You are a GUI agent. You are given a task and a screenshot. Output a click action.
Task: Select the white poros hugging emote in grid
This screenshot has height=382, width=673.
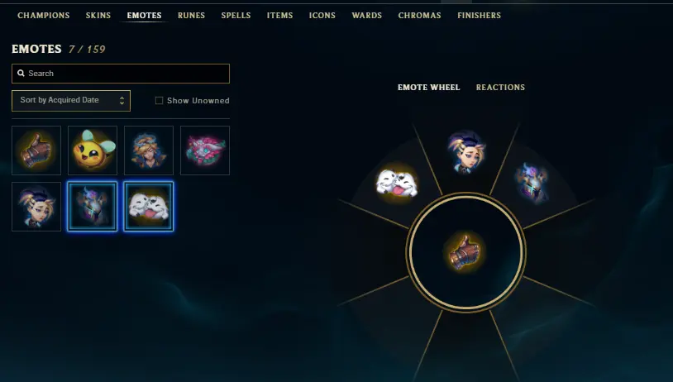[149, 207]
